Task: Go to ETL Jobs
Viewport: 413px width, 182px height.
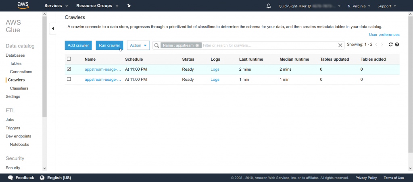Action: [x=10, y=120]
